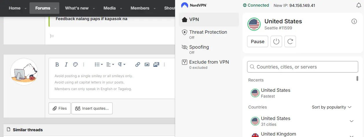Select the VPN section in NordVPN

point(209,20)
